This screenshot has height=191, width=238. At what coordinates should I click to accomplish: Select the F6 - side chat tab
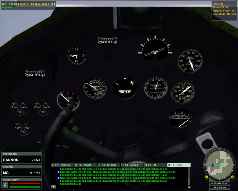click(x=179, y=165)
